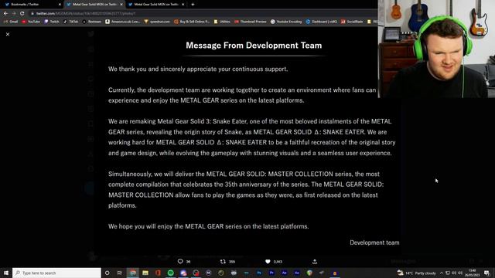The height and width of the screenshot is (278, 495).
Task: Go forward in browser history
Action: coord(14,13)
